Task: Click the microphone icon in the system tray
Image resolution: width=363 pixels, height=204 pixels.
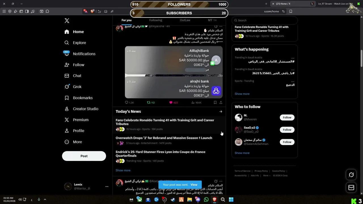Action: tap(39, 199)
